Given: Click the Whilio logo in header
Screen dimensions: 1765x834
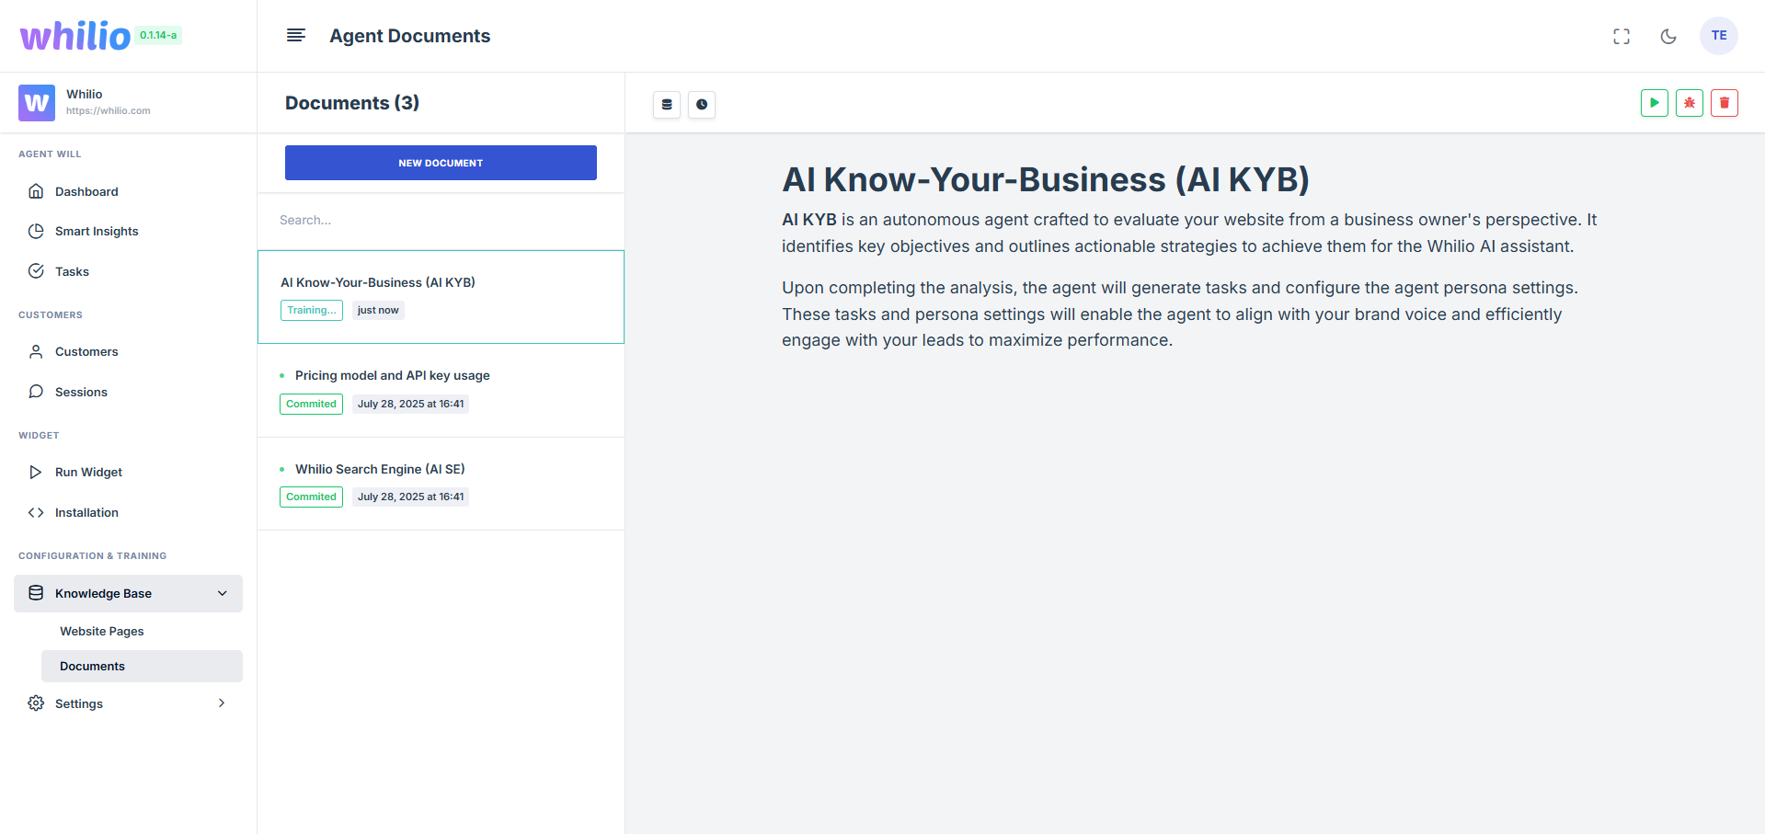Looking at the screenshot, I should 75,36.
